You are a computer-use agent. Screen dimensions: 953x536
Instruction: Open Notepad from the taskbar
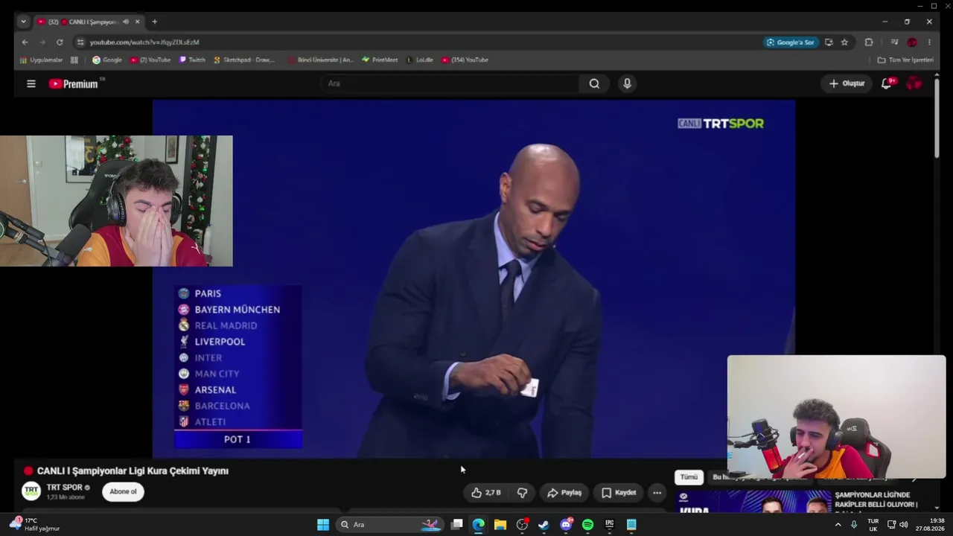click(x=631, y=525)
